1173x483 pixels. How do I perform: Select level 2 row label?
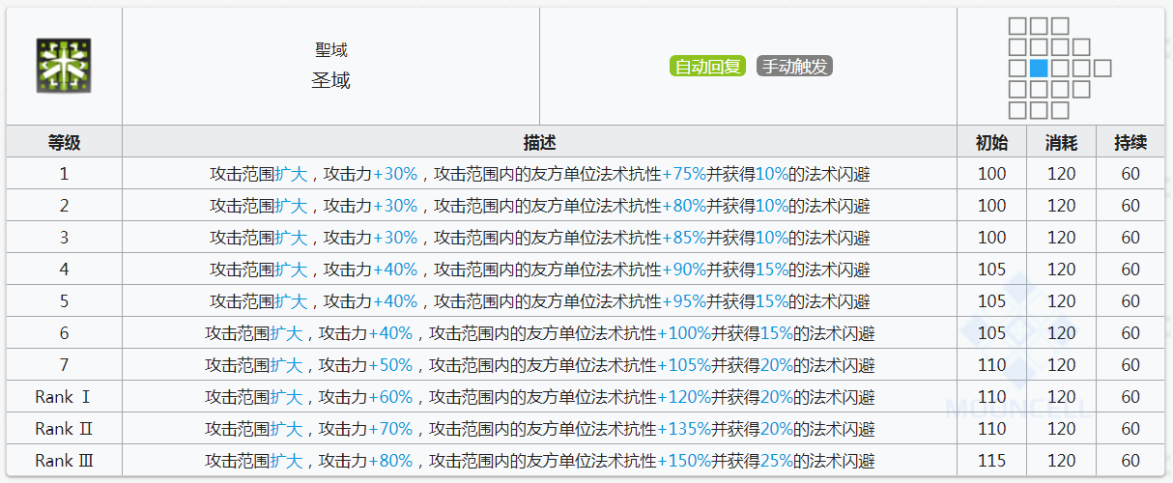point(64,206)
